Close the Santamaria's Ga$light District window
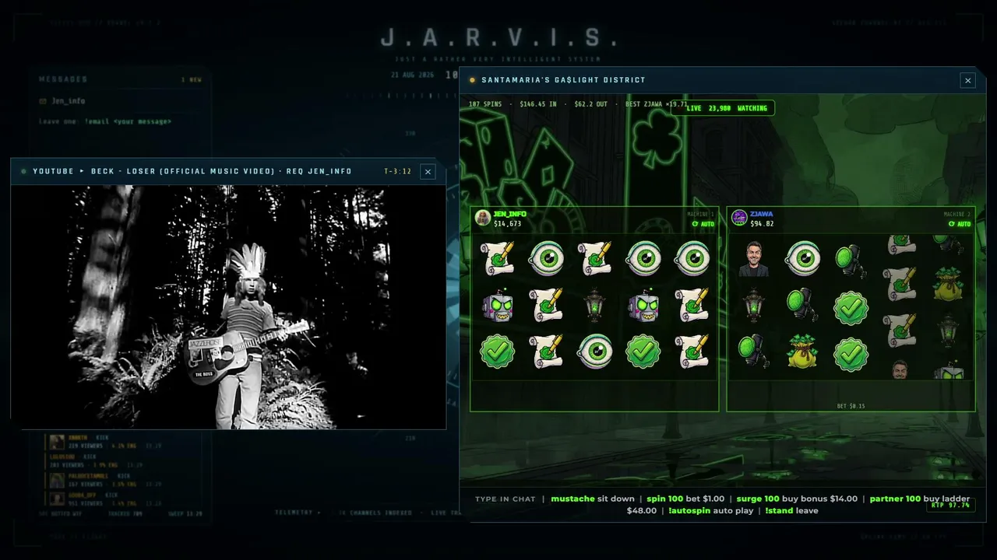 (x=968, y=80)
